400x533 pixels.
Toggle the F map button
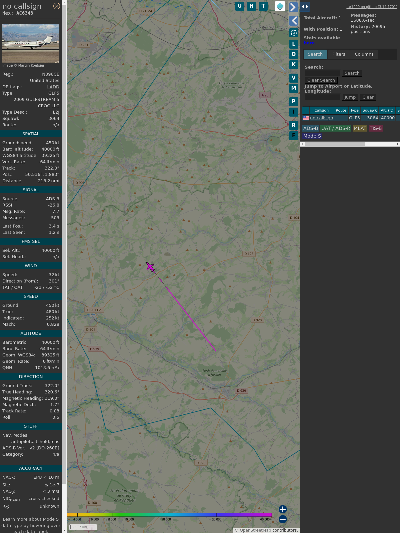(294, 136)
